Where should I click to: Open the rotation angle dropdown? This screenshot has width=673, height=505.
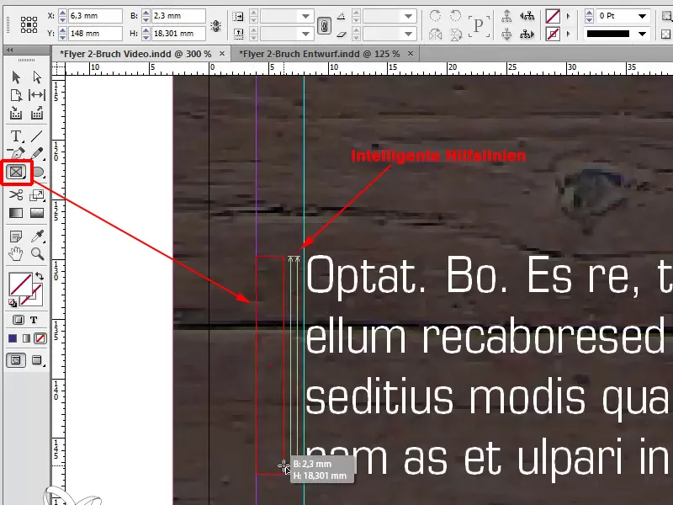[408, 16]
